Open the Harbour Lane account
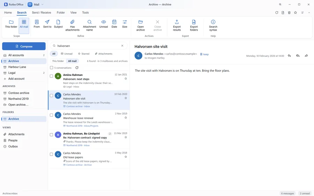Screen dimensions: 314x196 24,67
